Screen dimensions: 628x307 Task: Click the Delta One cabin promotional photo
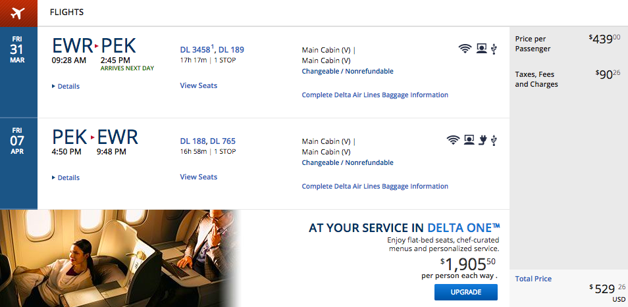(119, 258)
